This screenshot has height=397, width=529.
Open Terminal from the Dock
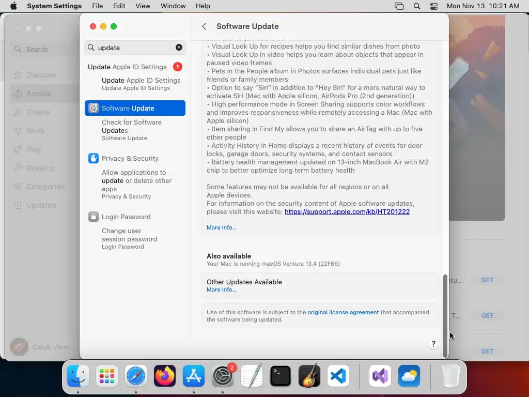click(x=281, y=375)
